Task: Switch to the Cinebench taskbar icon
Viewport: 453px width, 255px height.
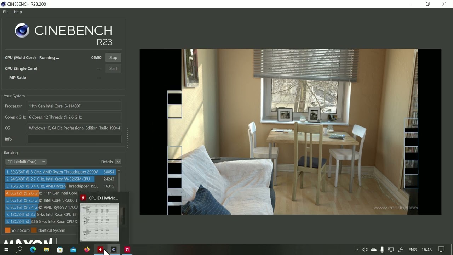Action: [114, 250]
